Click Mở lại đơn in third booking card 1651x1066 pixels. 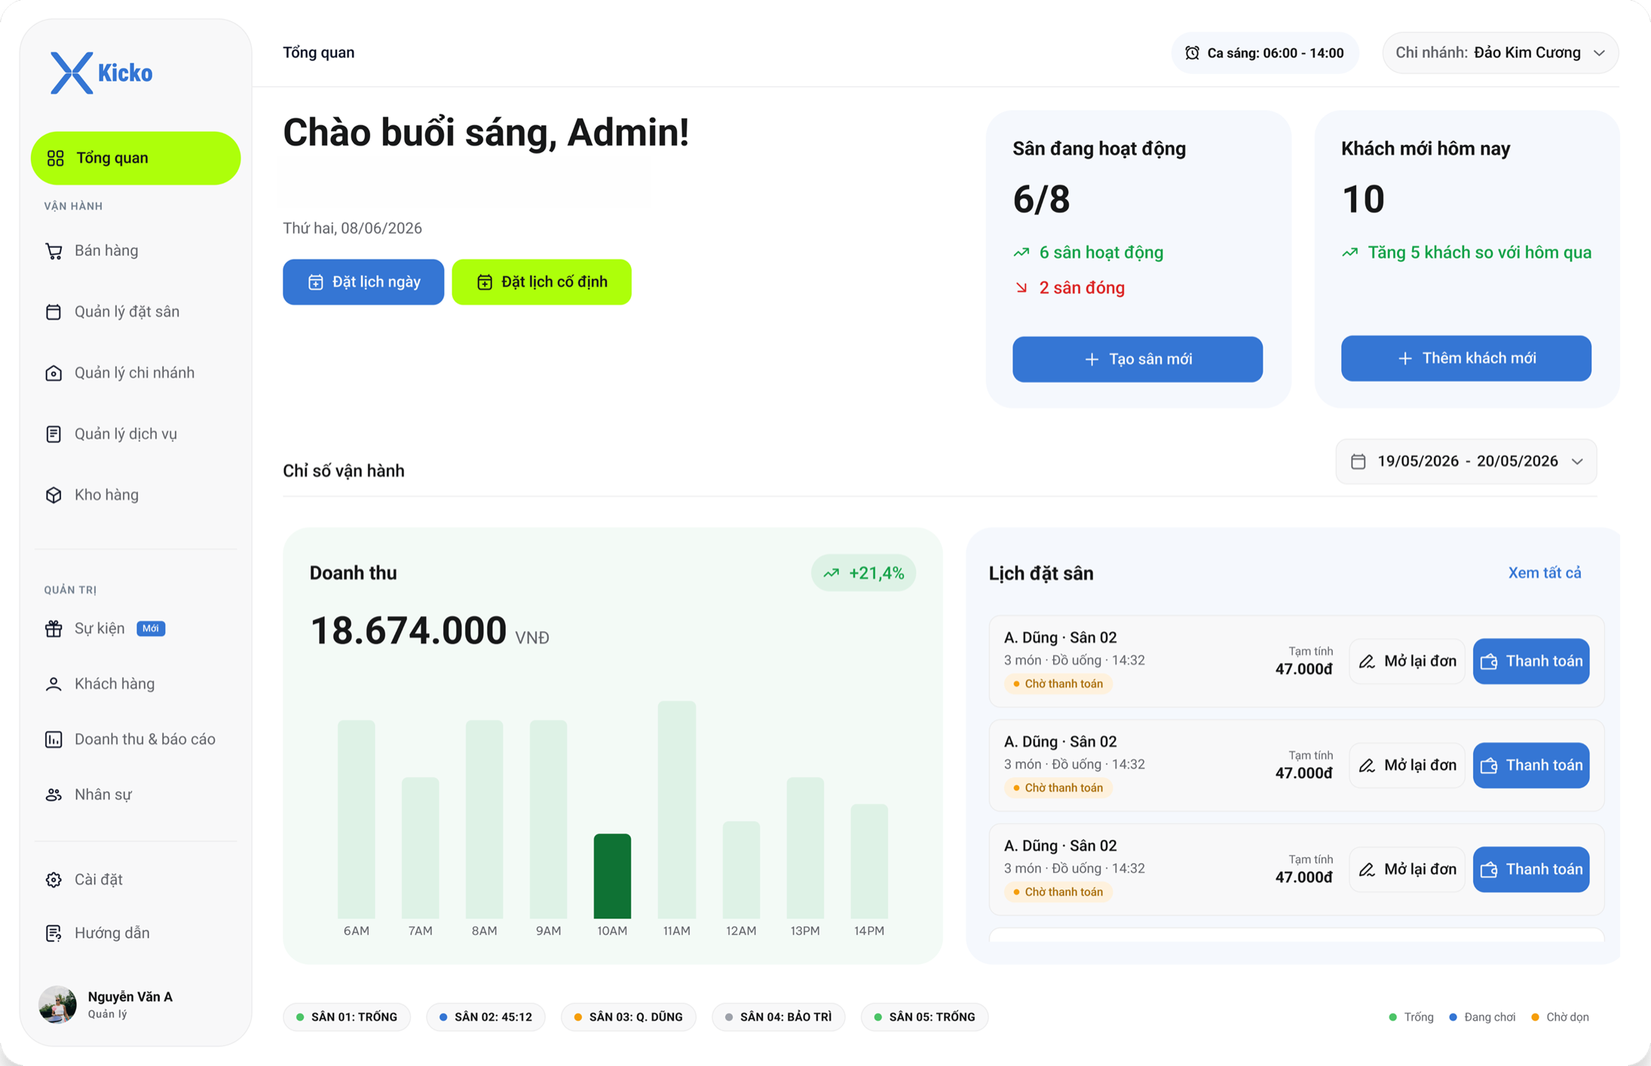point(1407,869)
